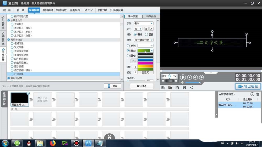Screen dimensions: 262x147
Task: Collapse the 常用特效类 category
Action: point(9,39)
